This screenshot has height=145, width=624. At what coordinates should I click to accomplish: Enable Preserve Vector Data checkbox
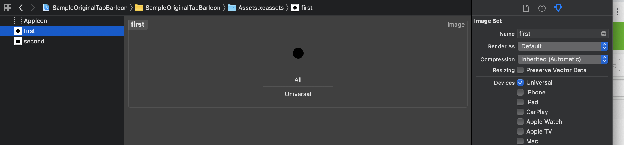click(520, 70)
